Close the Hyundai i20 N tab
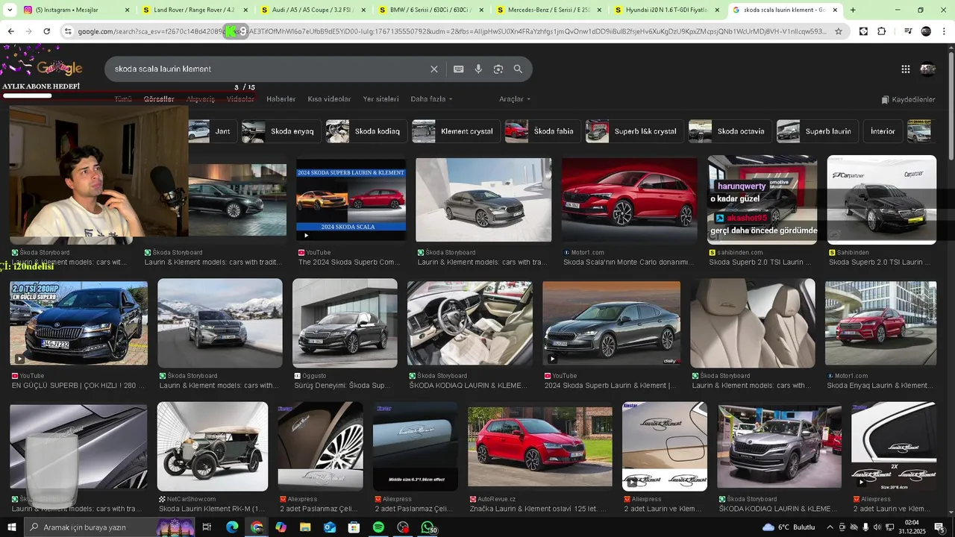This screenshot has width=955, height=537. tap(717, 10)
